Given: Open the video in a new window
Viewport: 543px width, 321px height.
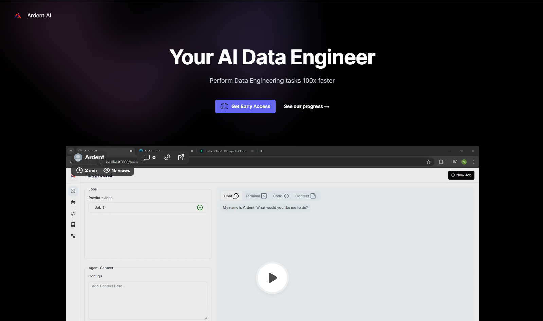Looking at the screenshot, I should coord(181,157).
